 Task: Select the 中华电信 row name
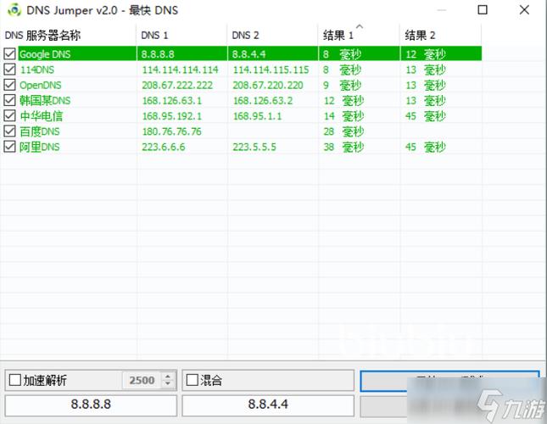[x=42, y=116]
